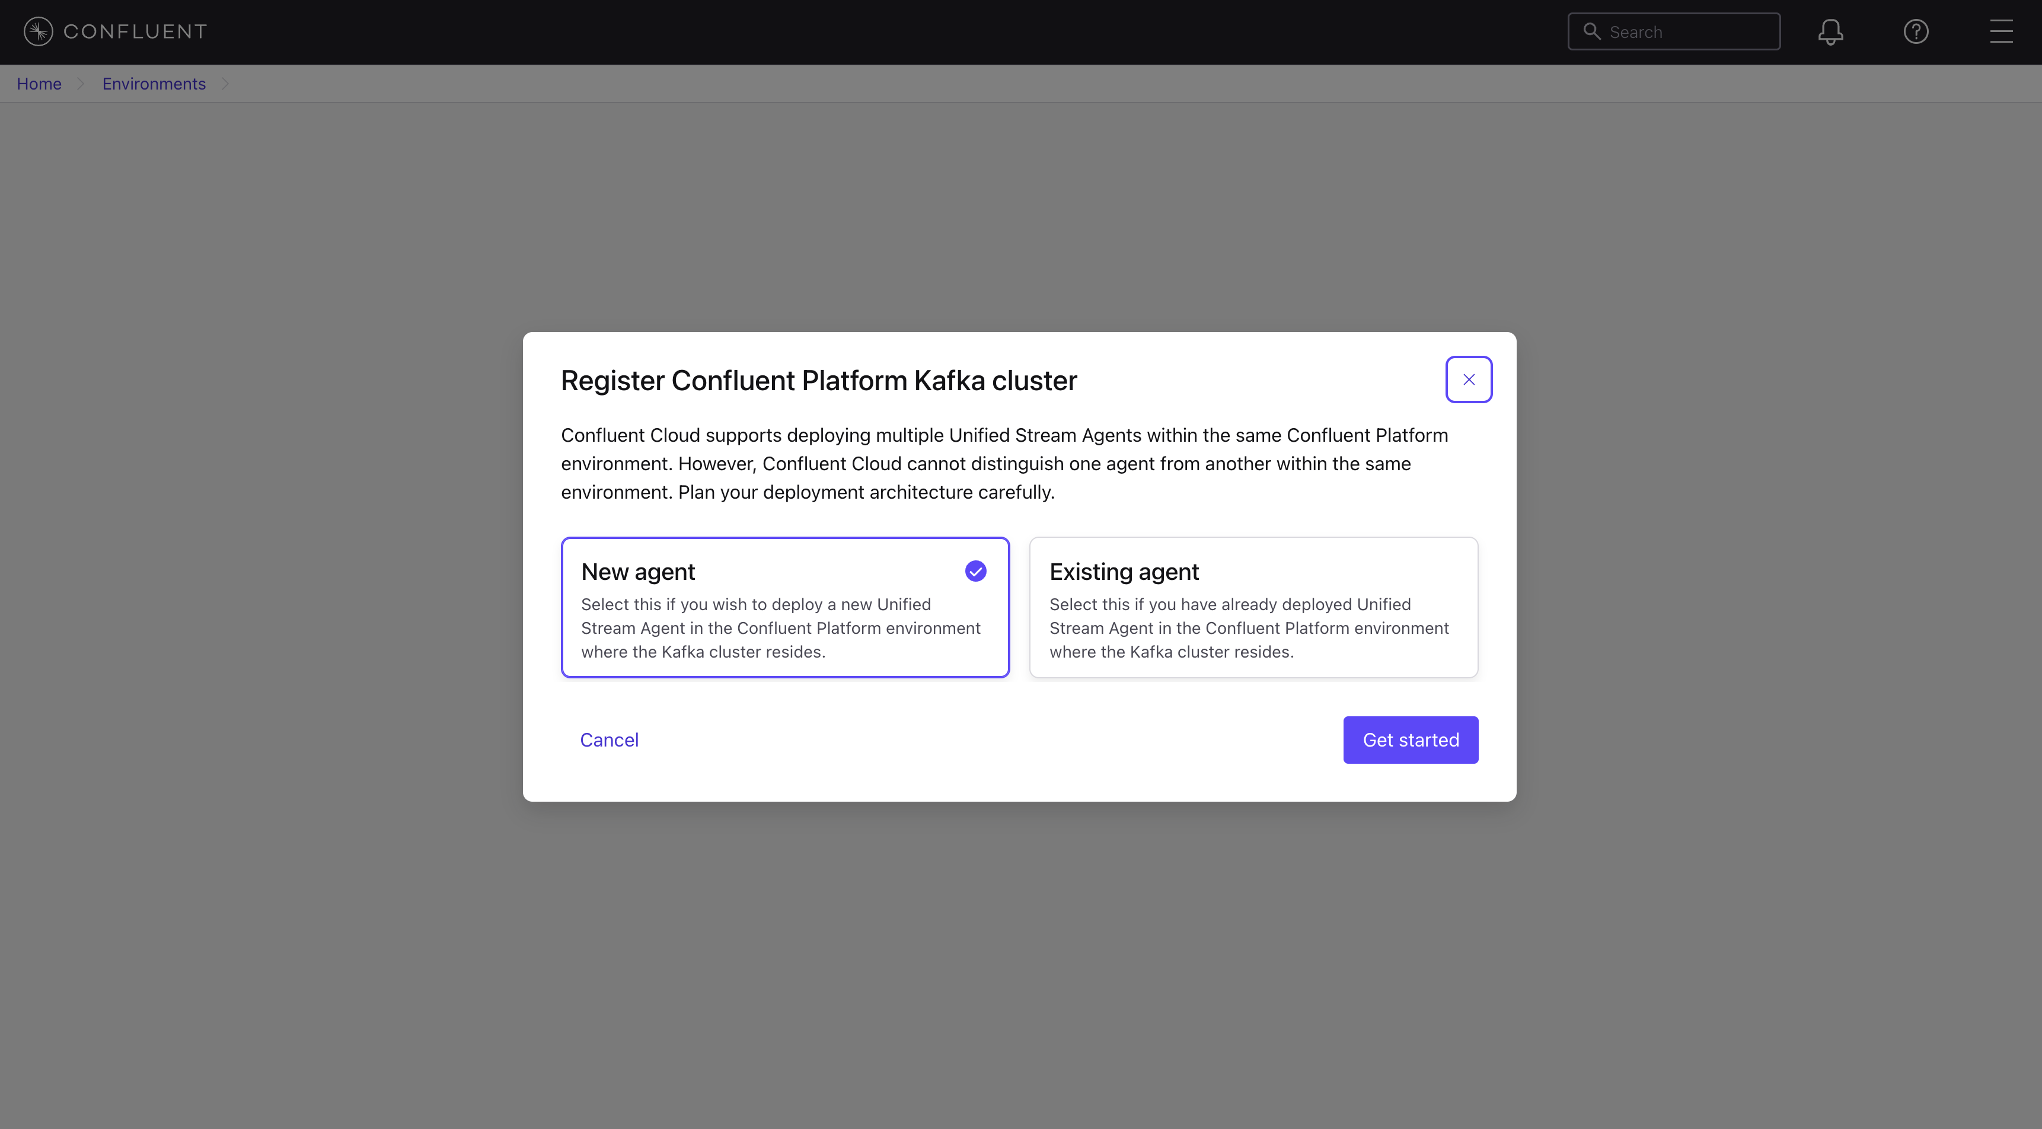Cancel the registration dialog
Screen dimensions: 2042x1129
609,739
